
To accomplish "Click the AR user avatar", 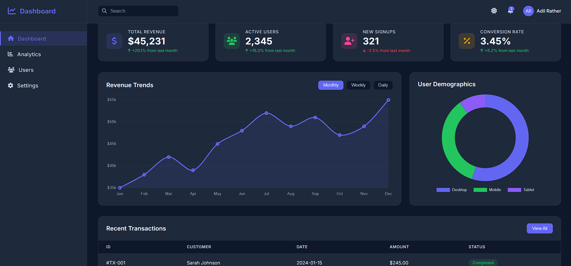I will tap(529, 11).
